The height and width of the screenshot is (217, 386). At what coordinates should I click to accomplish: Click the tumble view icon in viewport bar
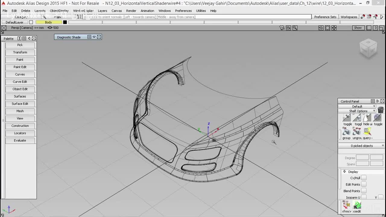click(x=321, y=28)
